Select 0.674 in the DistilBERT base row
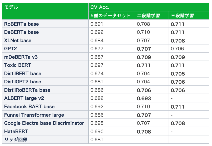The height and width of the screenshot is (146, 212). tap(97, 74)
